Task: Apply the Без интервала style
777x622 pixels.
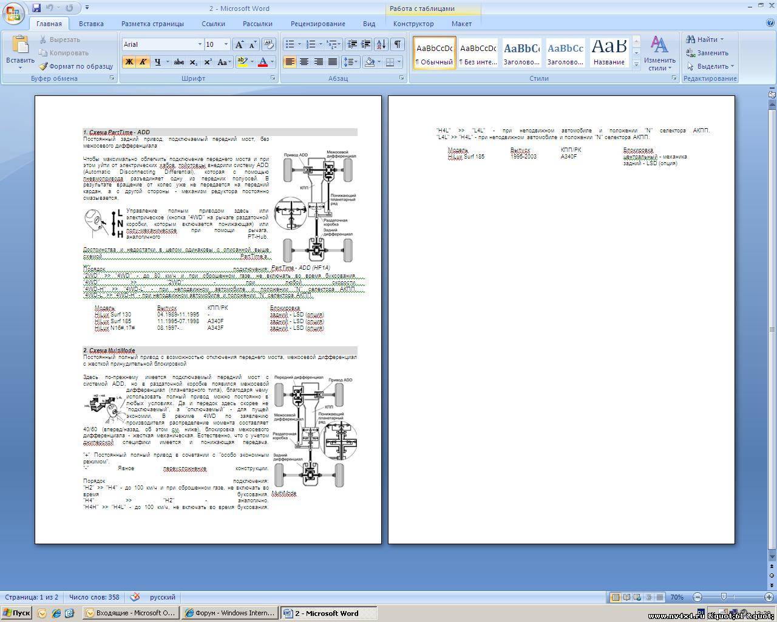Action: (x=478, y=53)
